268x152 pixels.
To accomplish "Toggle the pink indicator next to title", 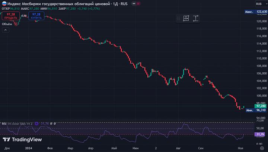I will [x=138, y=4].
